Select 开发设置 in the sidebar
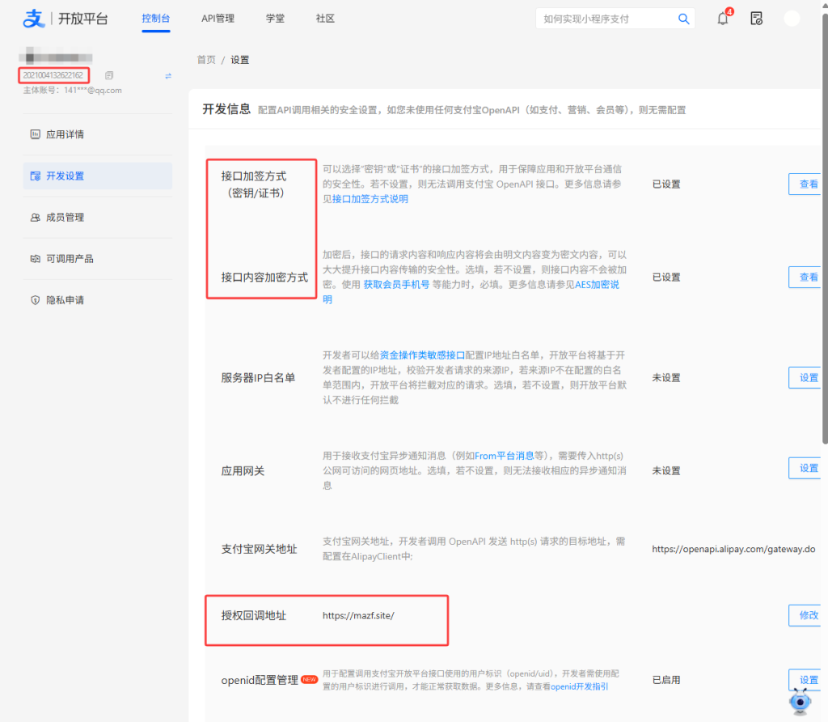The image size is (828, 722). tap(98, 176)
